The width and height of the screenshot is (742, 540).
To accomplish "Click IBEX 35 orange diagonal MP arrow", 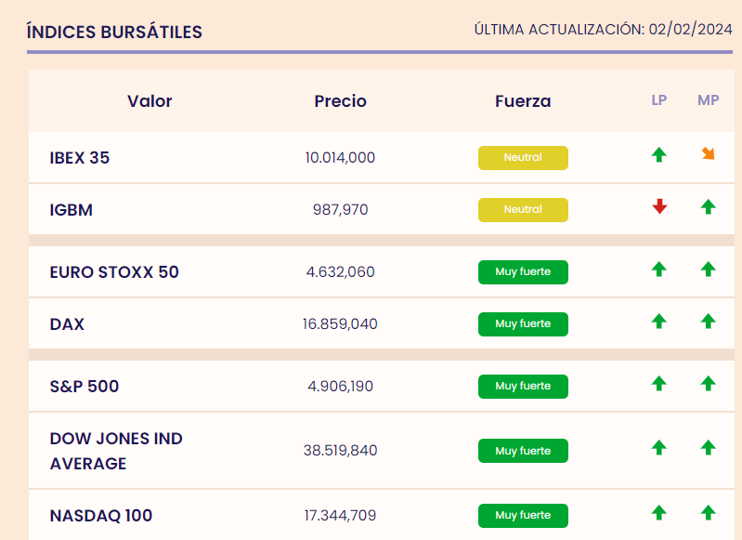I will pos(708,154).
